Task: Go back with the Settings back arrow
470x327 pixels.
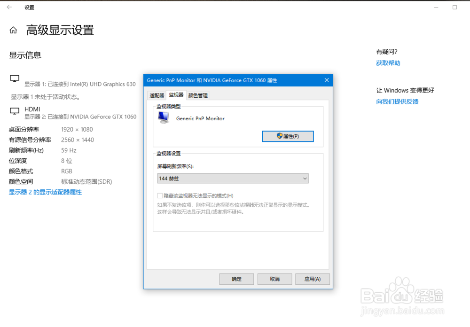Action: coord(9,7)
